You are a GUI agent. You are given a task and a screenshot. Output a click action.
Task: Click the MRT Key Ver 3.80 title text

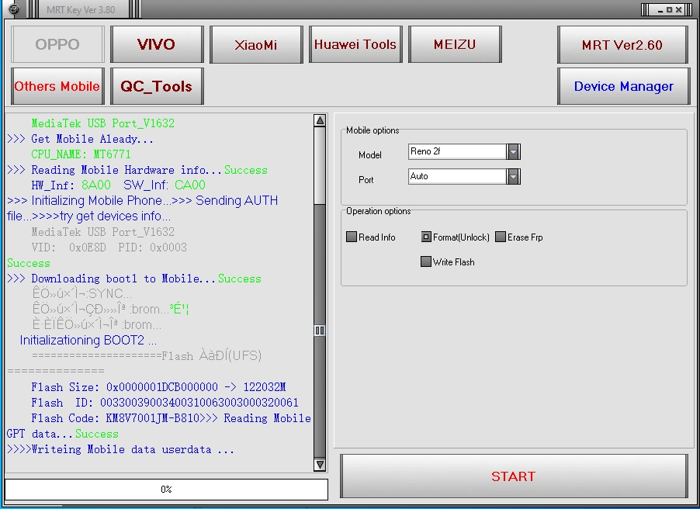click(81, 10)
